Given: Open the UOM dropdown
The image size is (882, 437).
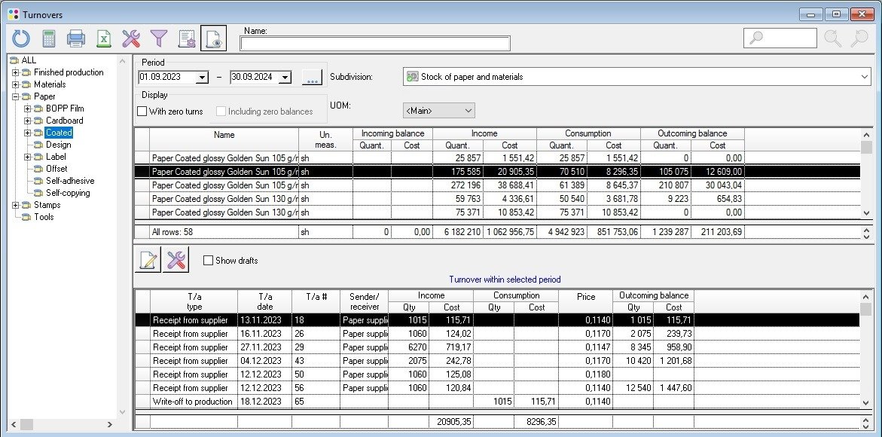Looking at the screenshot, I should [x=468, y=111].
